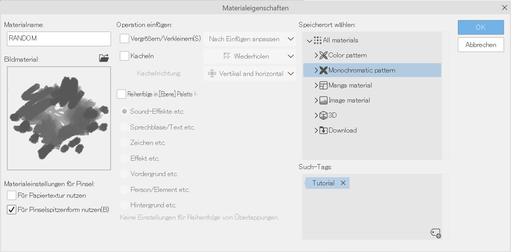
Task: Click the Manga material folder icon
Action: (x=323, y=85)
